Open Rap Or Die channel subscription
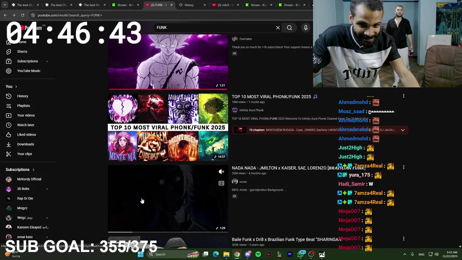Screen dimensions: 462x260 coord(25,199)
